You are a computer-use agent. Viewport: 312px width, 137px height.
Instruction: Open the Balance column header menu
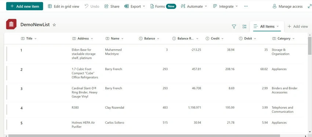[149, 39]
